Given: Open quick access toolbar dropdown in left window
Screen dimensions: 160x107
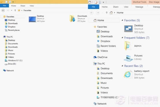Looking at the screenshot, I should click(x=13, y=2).
